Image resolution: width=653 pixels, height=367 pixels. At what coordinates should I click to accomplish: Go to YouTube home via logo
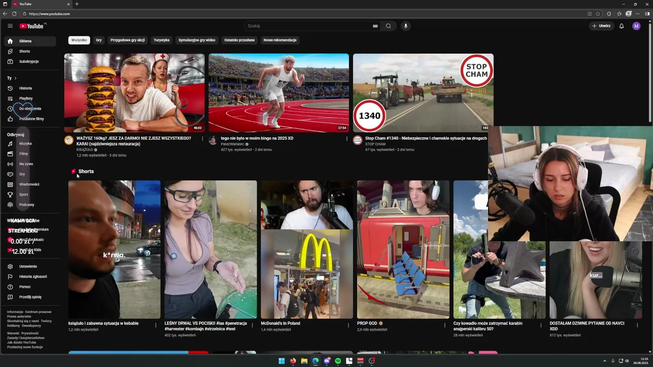tap(32, 26)
